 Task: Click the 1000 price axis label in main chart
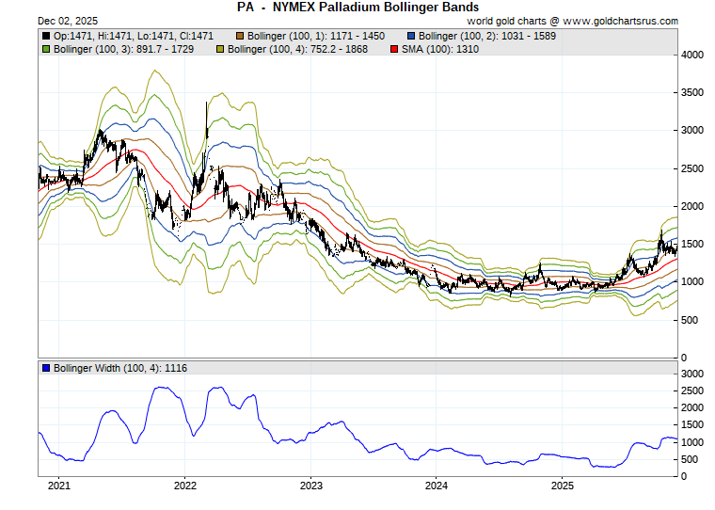(692, 282)
